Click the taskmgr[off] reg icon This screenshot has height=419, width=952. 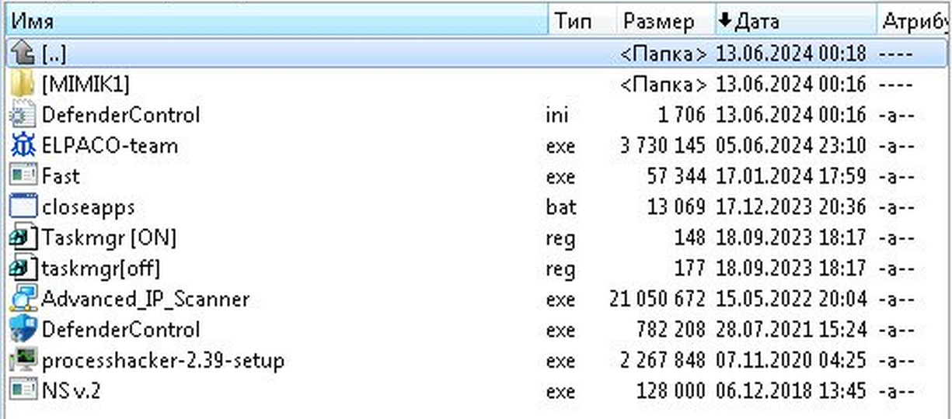[23, 268]
